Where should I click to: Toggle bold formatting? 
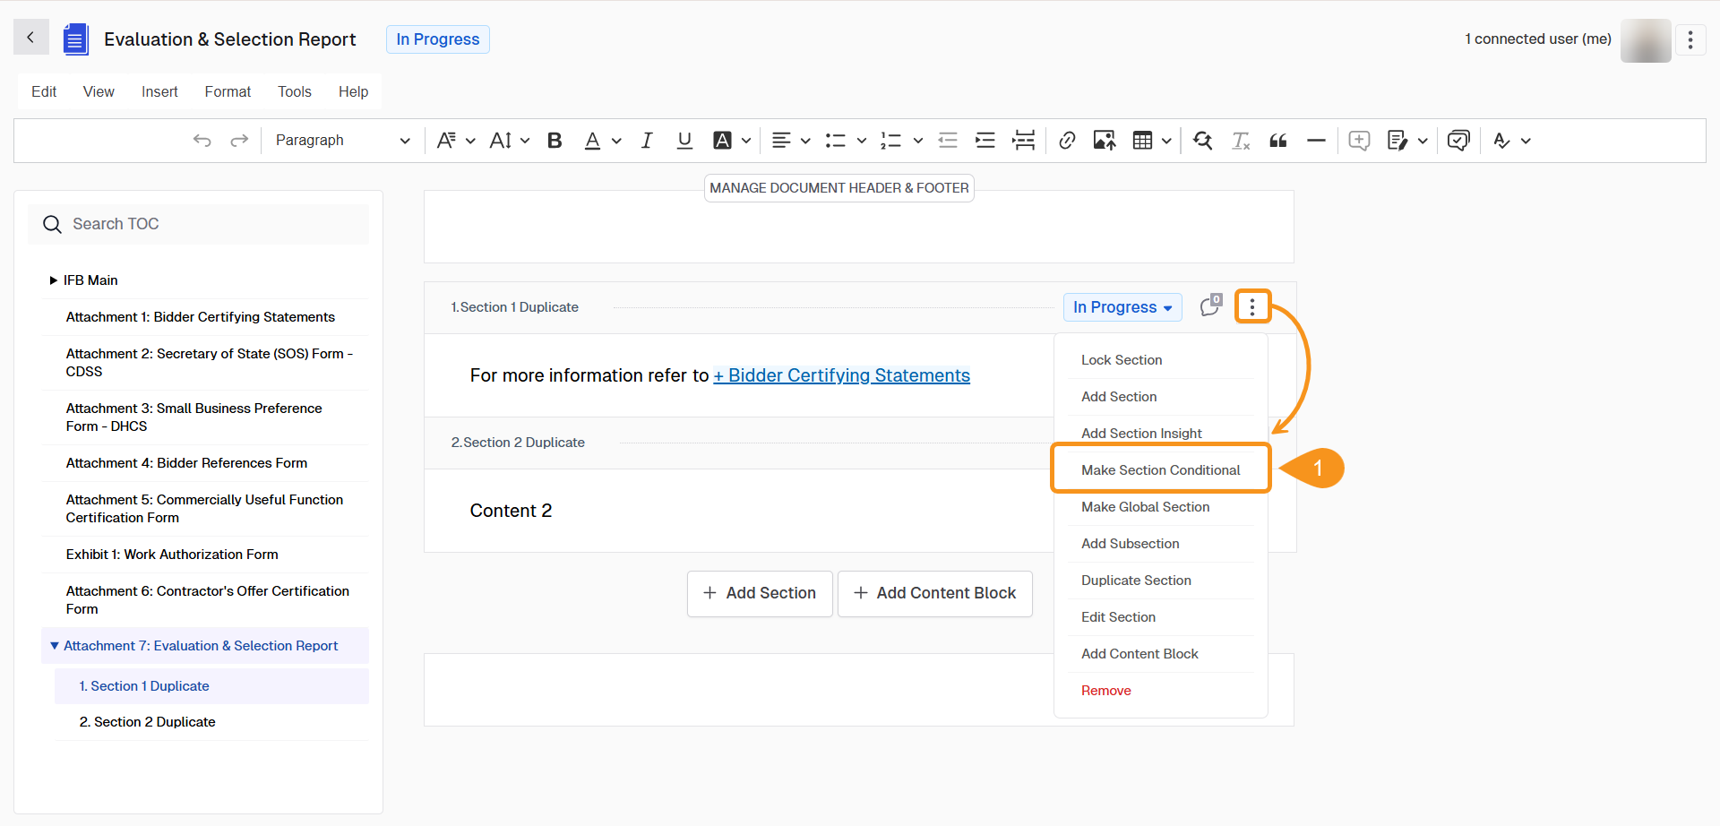coord(555,140)
